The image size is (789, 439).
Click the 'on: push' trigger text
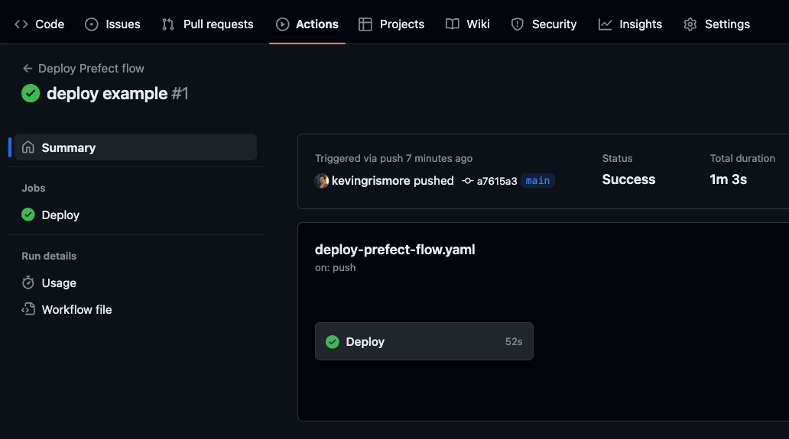click(x=335, y=268)
